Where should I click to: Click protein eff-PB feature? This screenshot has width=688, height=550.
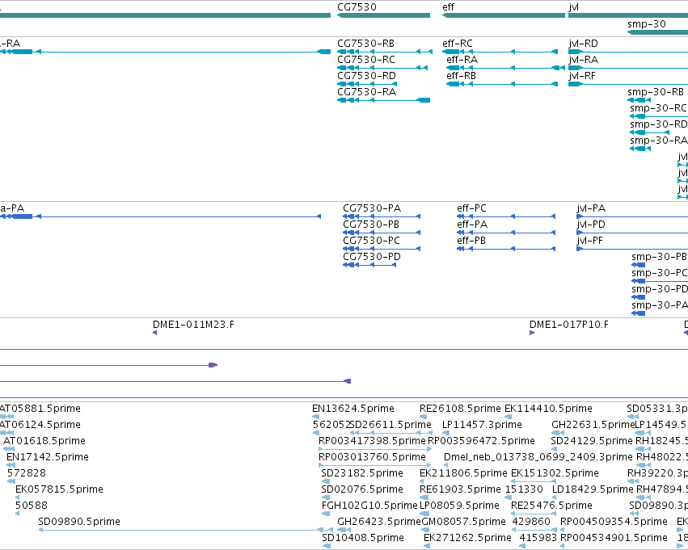pos(506,249)
